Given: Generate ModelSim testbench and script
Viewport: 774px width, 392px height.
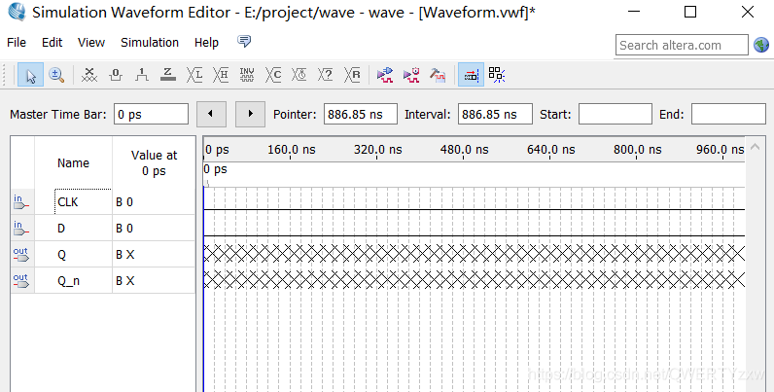Looking at the screenshot, I should 438,75.
